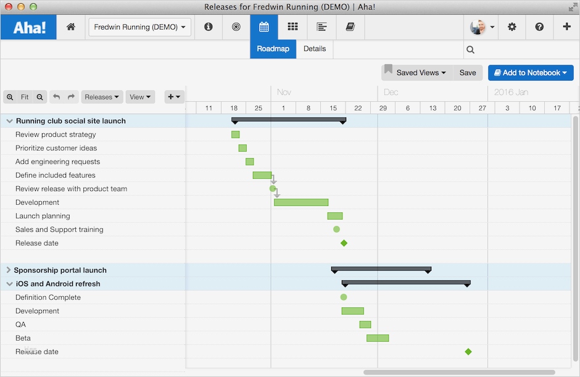Click iOS and Android refresh summary bar
Screen dimensions: 580x377
pos(406,283)
